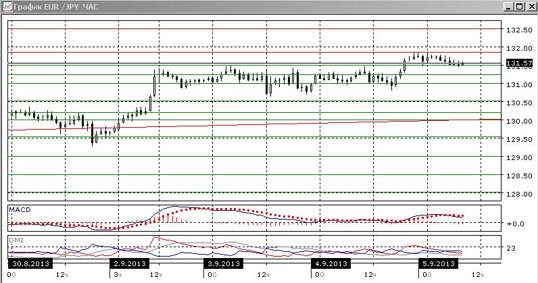Click the 130.00 price axis label

click(x=519, y=121)
